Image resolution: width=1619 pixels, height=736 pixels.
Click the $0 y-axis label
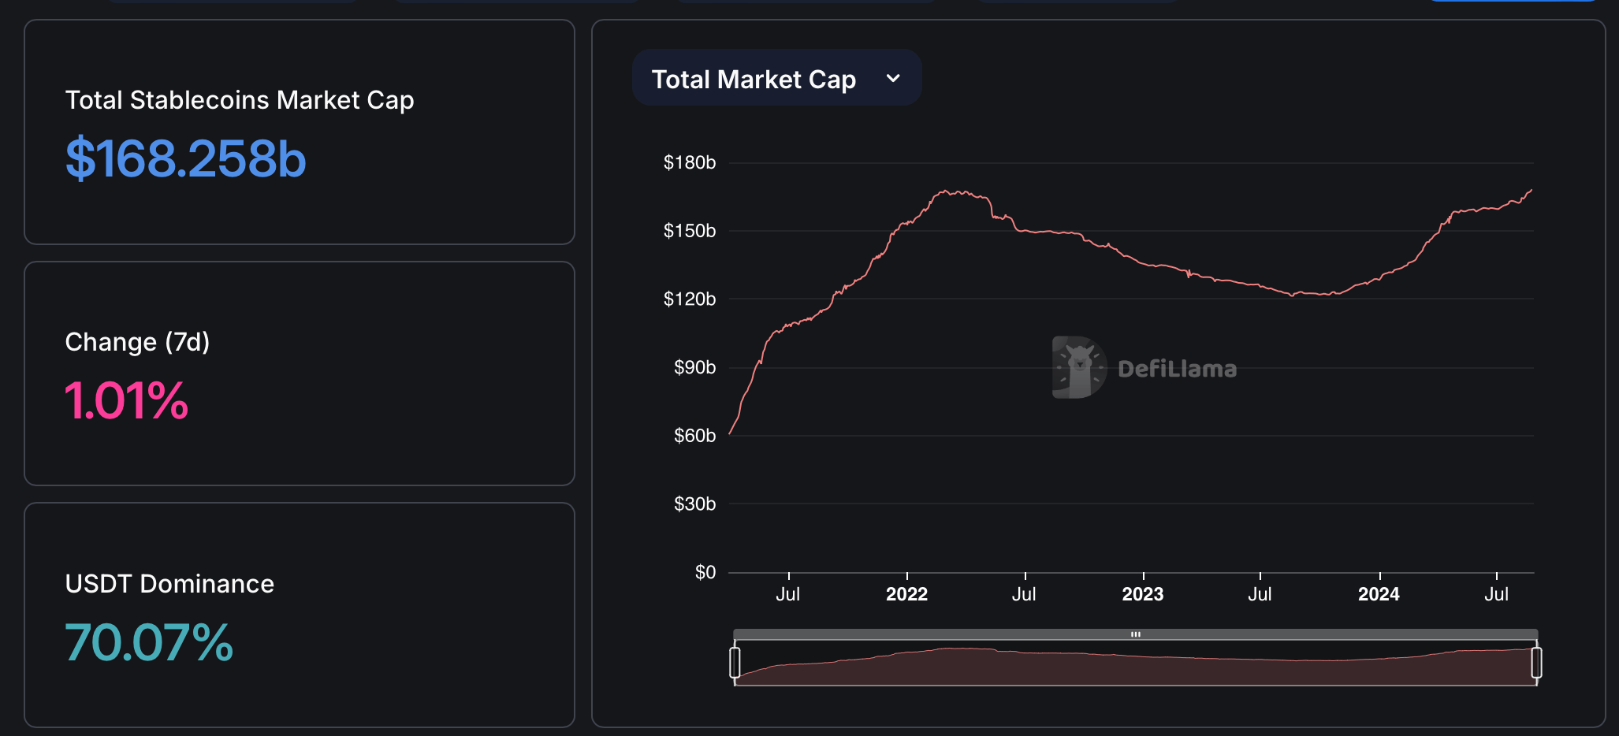point(705,572)
